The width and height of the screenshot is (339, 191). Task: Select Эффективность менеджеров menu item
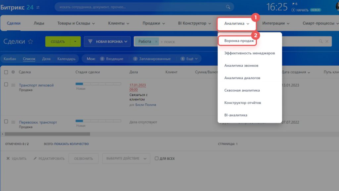pos(250,53)
